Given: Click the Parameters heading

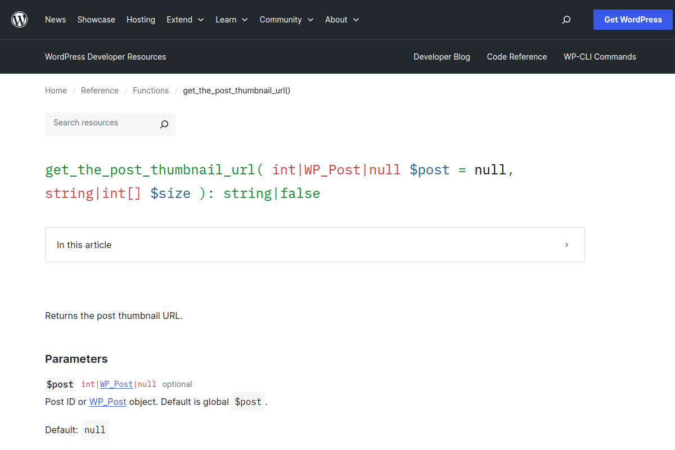Looking at the screenshot, I should pyautogui.click(x=76, y=359).
